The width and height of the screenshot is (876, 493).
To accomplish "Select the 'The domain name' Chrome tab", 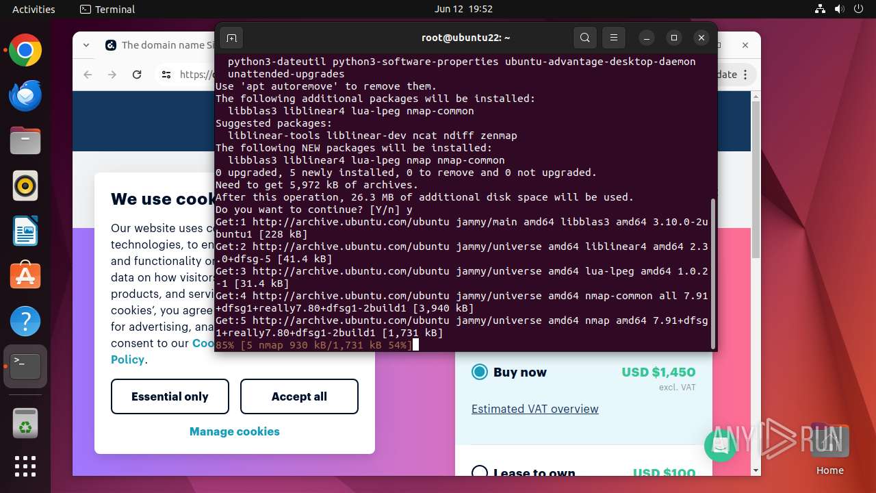I will pyautogui.click(x=159, y=45).
